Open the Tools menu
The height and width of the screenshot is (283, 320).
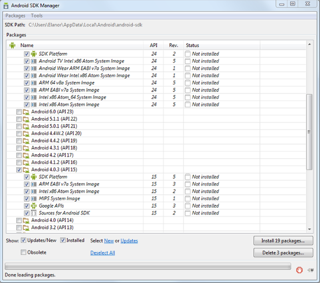tap(37, 16)
